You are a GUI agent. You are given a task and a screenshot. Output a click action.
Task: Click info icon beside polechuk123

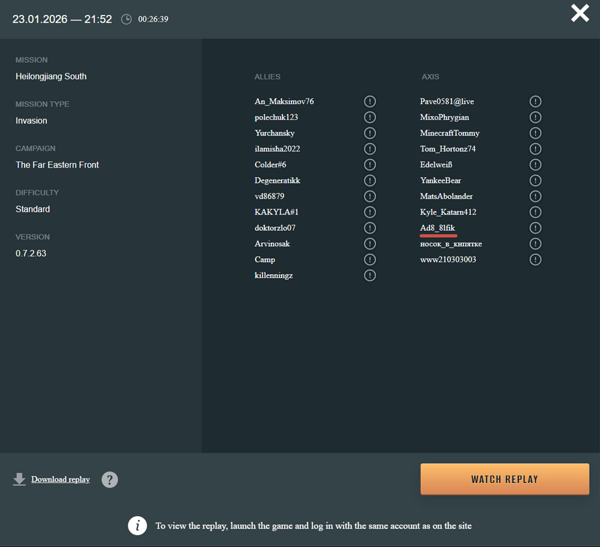click(x=370, y=117)
